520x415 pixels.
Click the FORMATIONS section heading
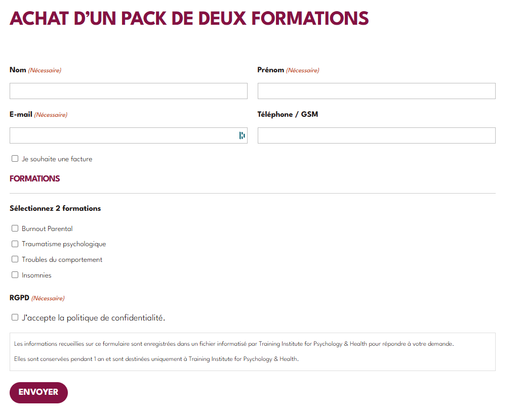point(35,178)
